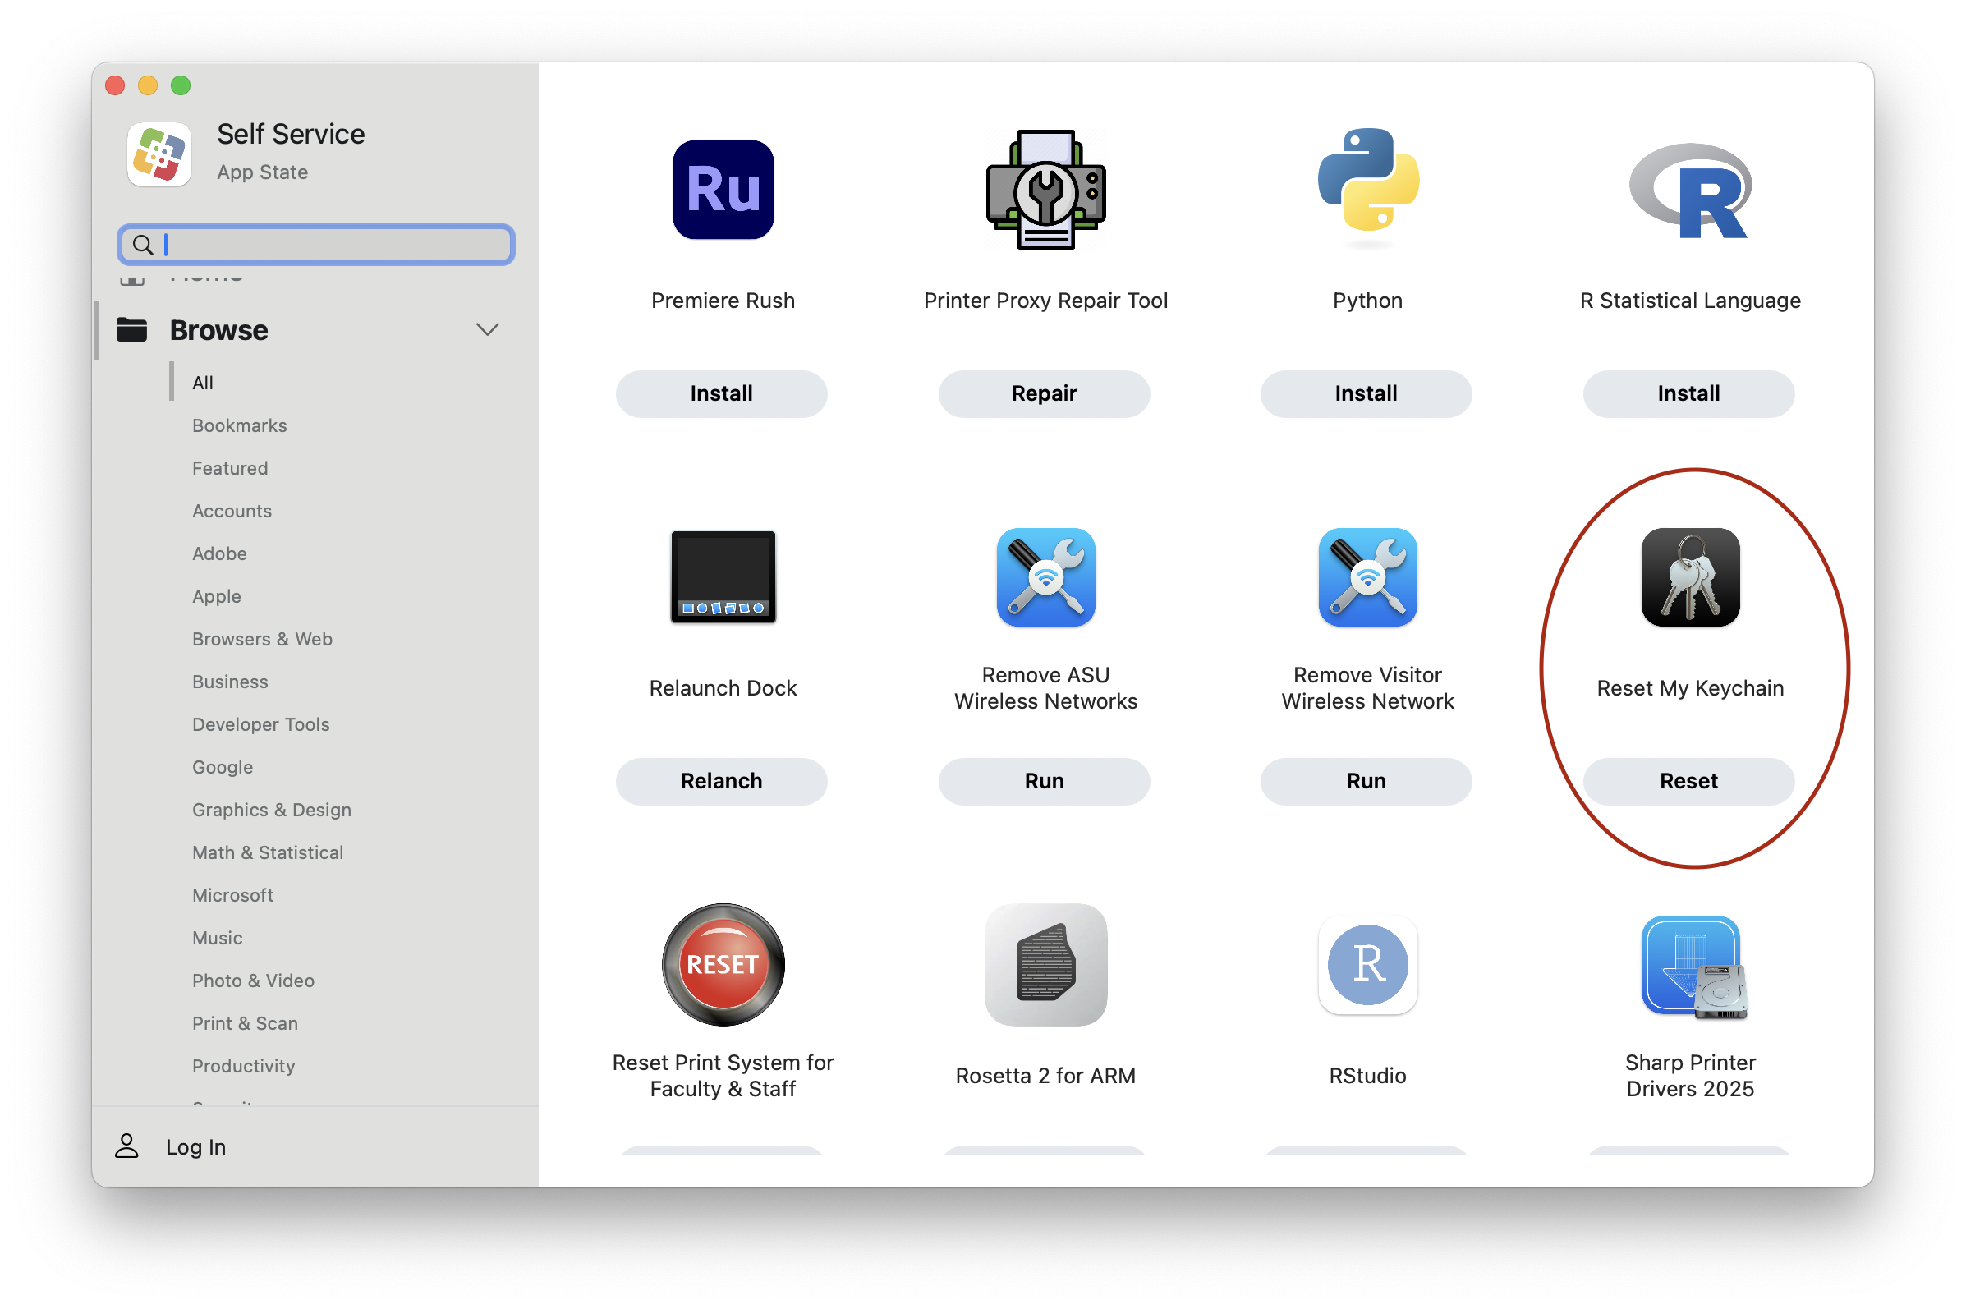Click the App State subtitle

[x=262, y=172]
